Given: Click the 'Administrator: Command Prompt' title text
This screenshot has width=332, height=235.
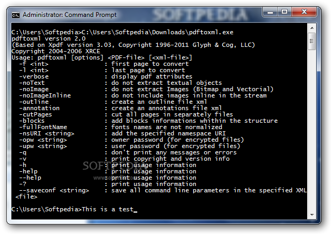Looking at the screenshot, I should 70,15.
